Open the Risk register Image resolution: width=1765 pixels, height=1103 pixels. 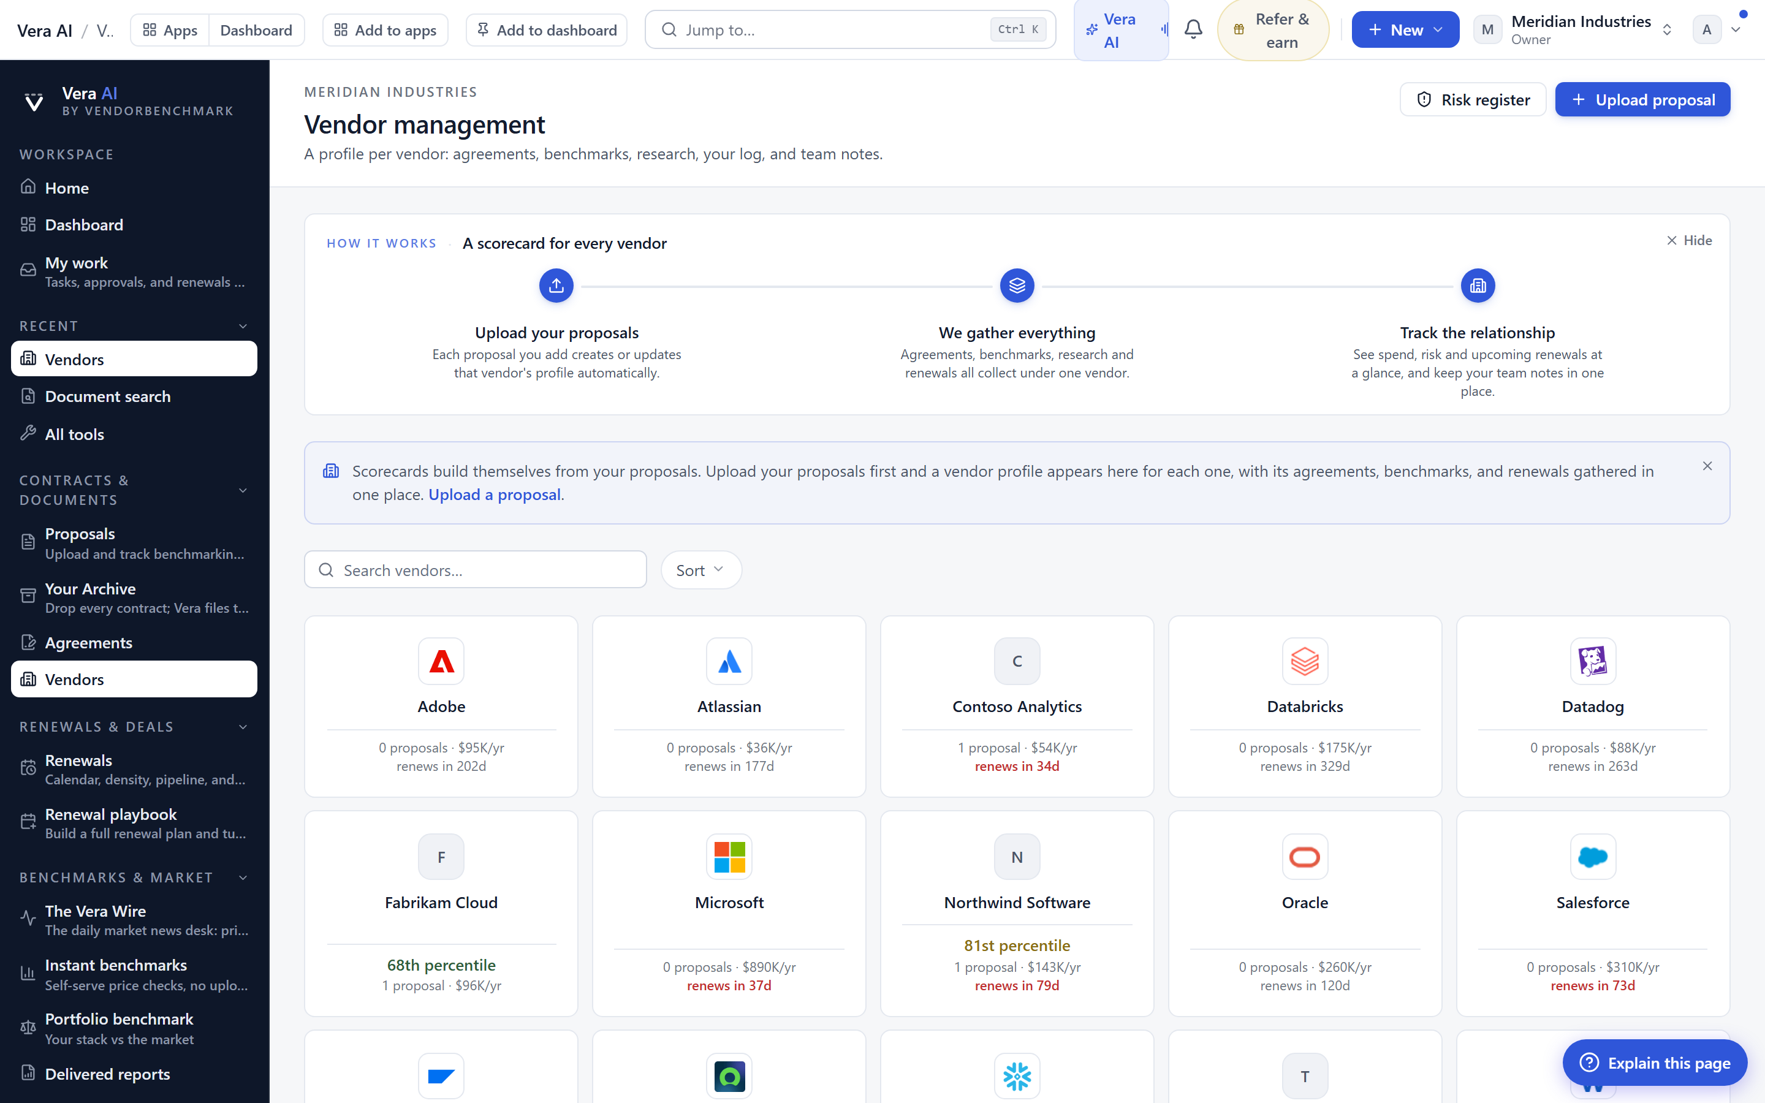click(x=1473, y=99)
